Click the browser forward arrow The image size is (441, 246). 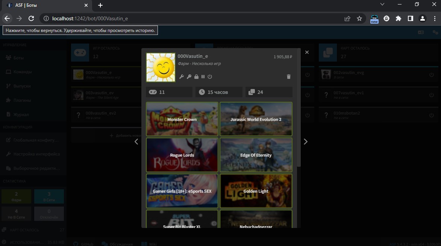pos(19,18)
